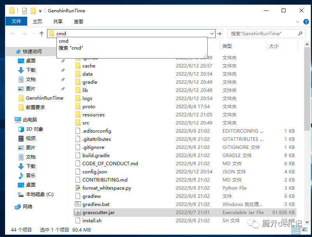Image resolution: width=312 pixels, height=237 pixels.
Task: Click the src folder icon
Action: coord(78,123)
